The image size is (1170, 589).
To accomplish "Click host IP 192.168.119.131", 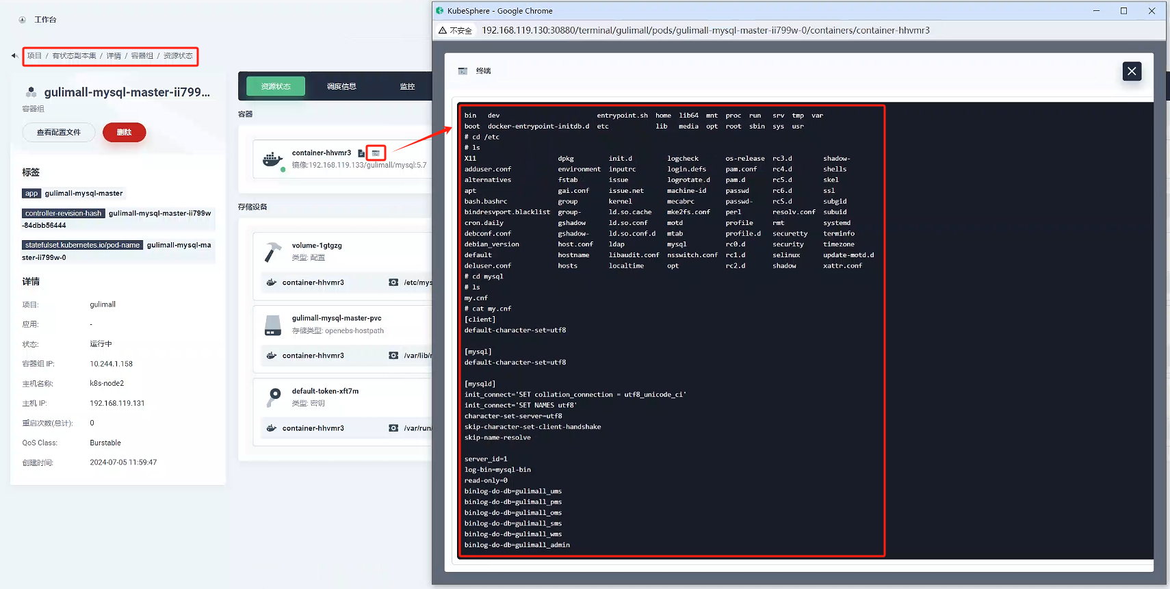I will coord(117,404).
